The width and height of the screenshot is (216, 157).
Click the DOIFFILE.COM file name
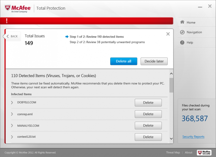(26, 102)
